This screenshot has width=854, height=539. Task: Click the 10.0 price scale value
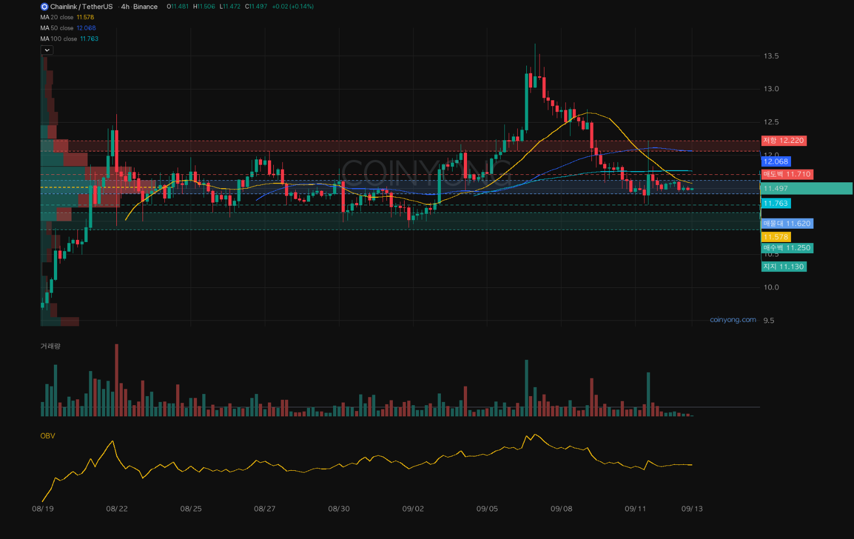[771, 287]
